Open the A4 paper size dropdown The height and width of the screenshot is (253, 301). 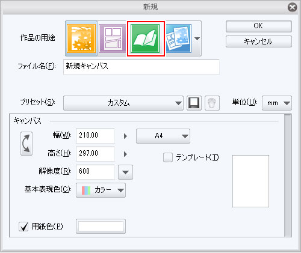(163, 136)
